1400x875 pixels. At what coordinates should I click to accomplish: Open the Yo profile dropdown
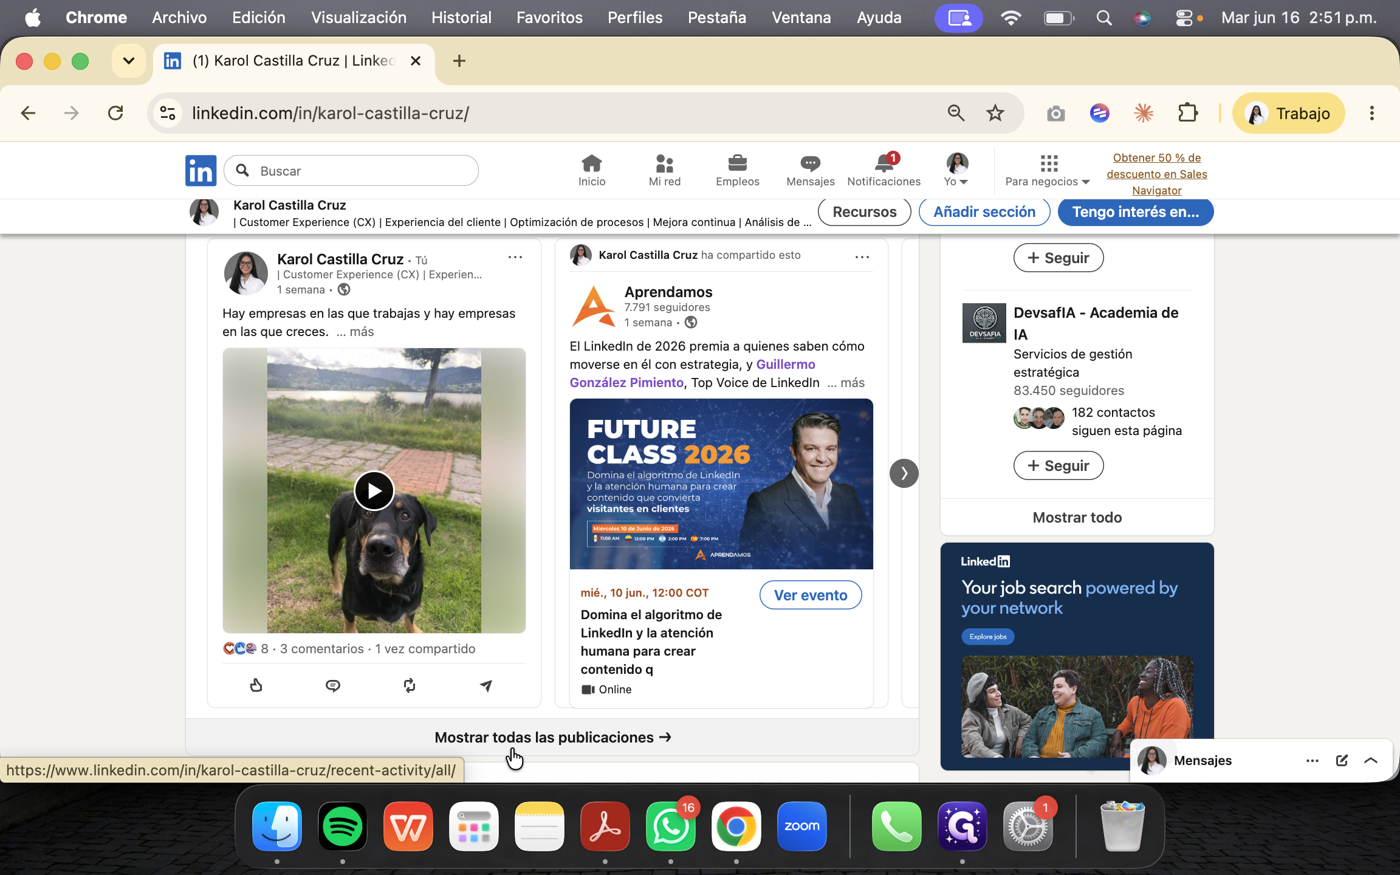click(956, 170)
